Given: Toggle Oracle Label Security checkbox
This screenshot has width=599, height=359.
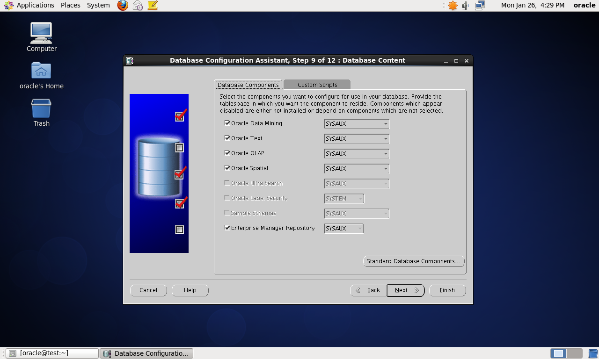Looking at the screenshot, I should (x=227, y=198).
